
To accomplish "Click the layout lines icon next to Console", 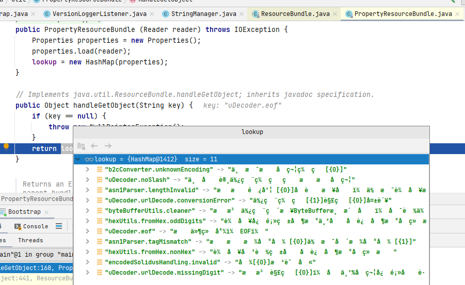I will click(x=59, y=226).
